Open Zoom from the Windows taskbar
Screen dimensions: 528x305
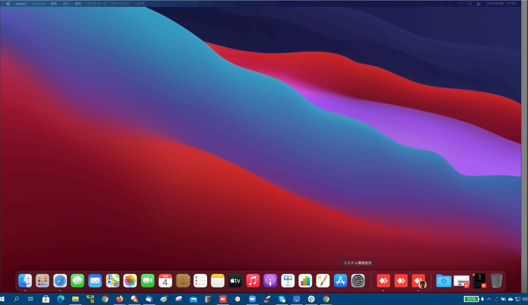coord(253,299)
